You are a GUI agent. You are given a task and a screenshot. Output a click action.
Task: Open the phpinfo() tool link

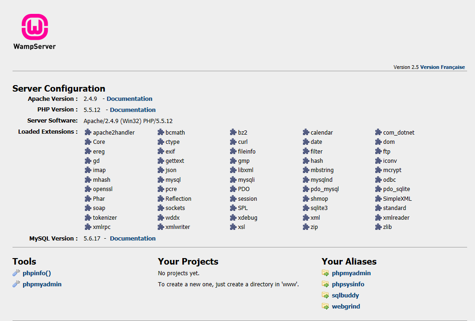click(x=37, y=273)
